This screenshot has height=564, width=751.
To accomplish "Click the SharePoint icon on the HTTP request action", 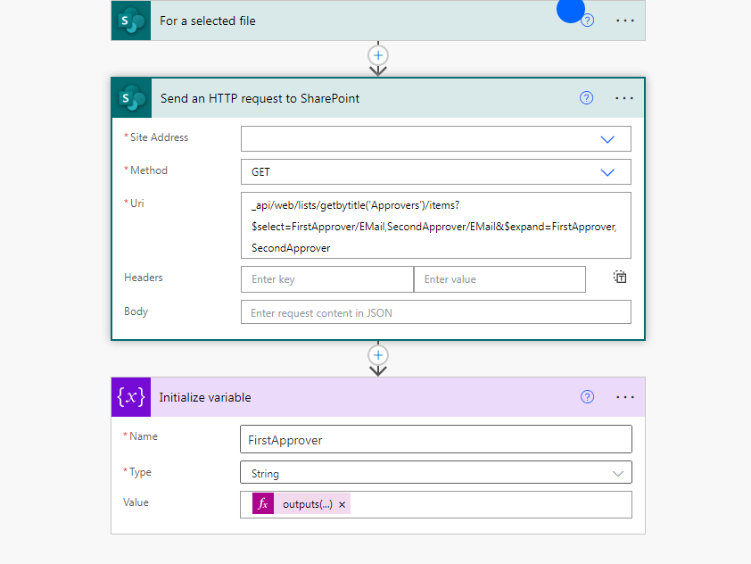I will [131, 98].
